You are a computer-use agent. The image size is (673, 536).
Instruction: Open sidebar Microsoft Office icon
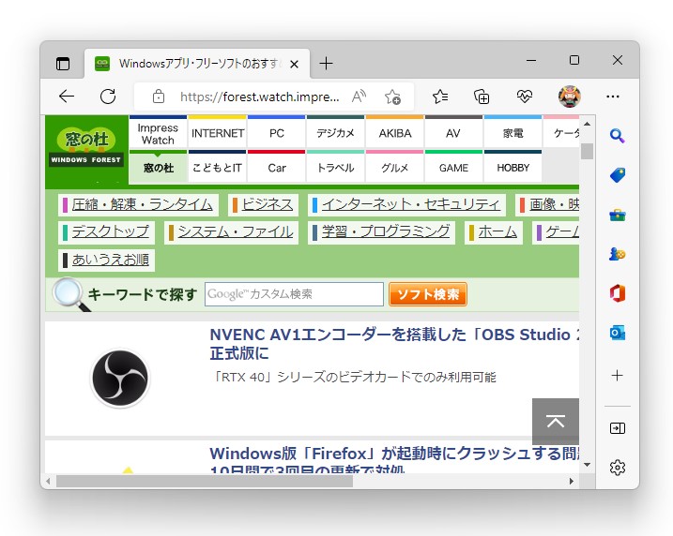618,293
